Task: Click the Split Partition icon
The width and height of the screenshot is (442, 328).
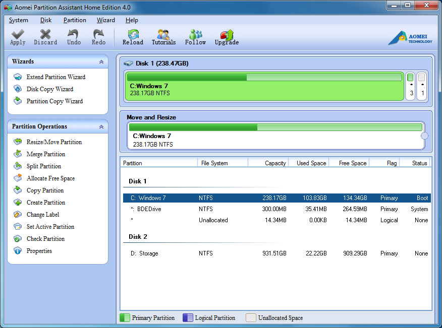Action: coord(18,166)
